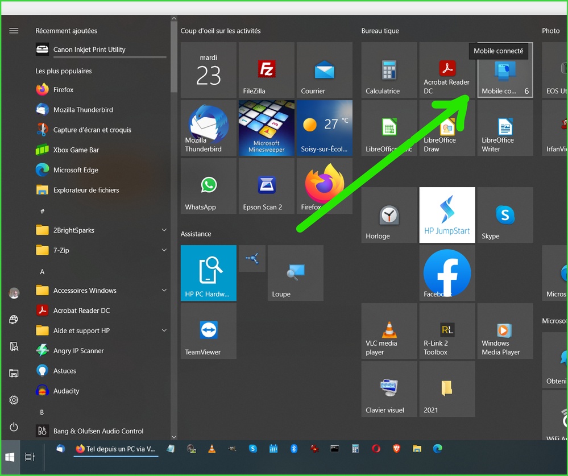
Task: Open the Epson Scan 2 tile
Action: [267, 186]
